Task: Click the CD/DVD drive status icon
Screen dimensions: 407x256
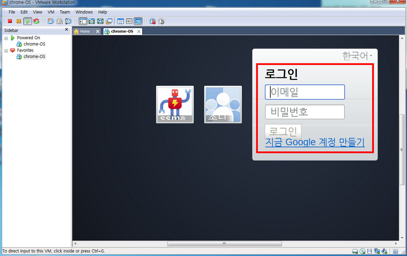Action: point(362,251)
